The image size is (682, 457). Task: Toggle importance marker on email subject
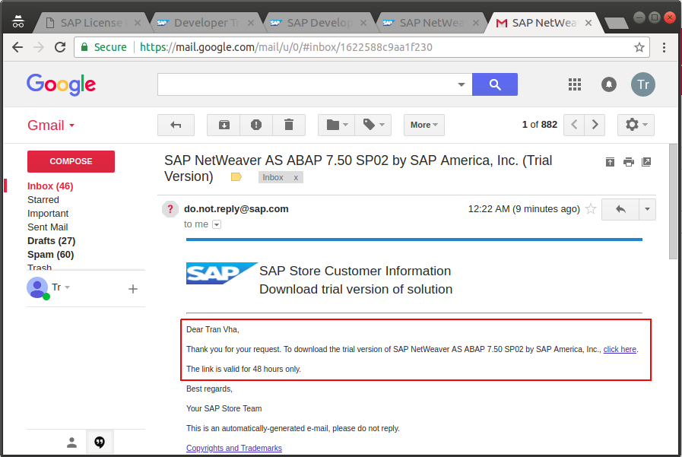[x=236, y=177]
